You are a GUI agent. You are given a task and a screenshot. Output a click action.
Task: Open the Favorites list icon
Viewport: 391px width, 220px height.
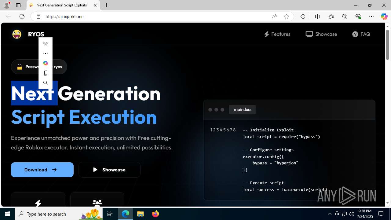[331, 16]
